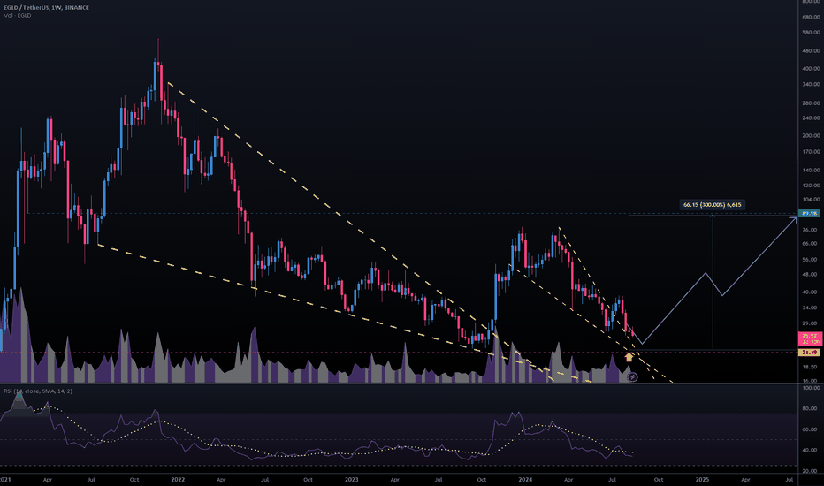Click the 400.00 price axis label
Viewport: 824px width, 486px height.
[x=811, y=69]
